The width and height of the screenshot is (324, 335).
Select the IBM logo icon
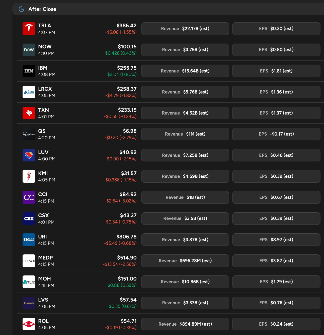click(x=29, y=71)
